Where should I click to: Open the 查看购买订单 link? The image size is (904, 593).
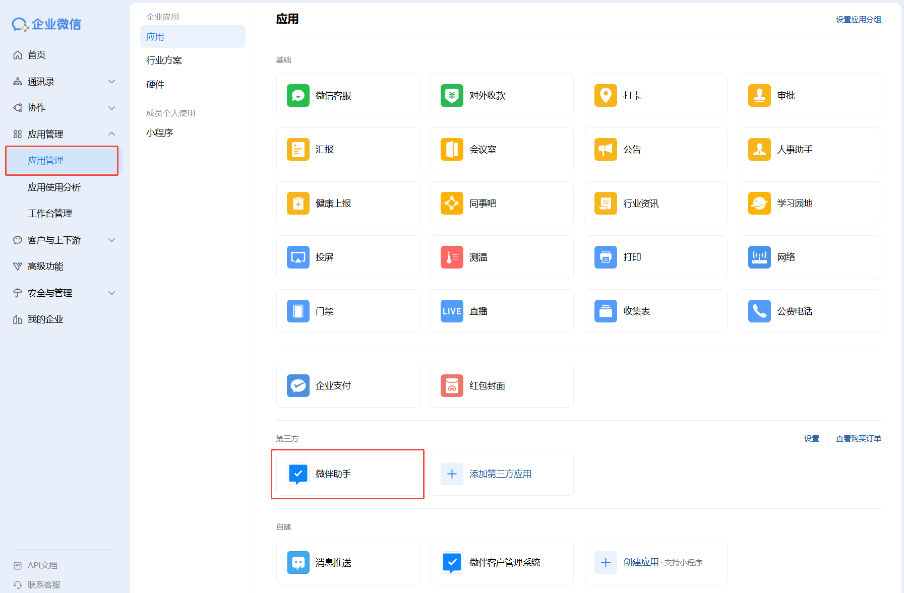pyautogui.click(x=858, y=439)
